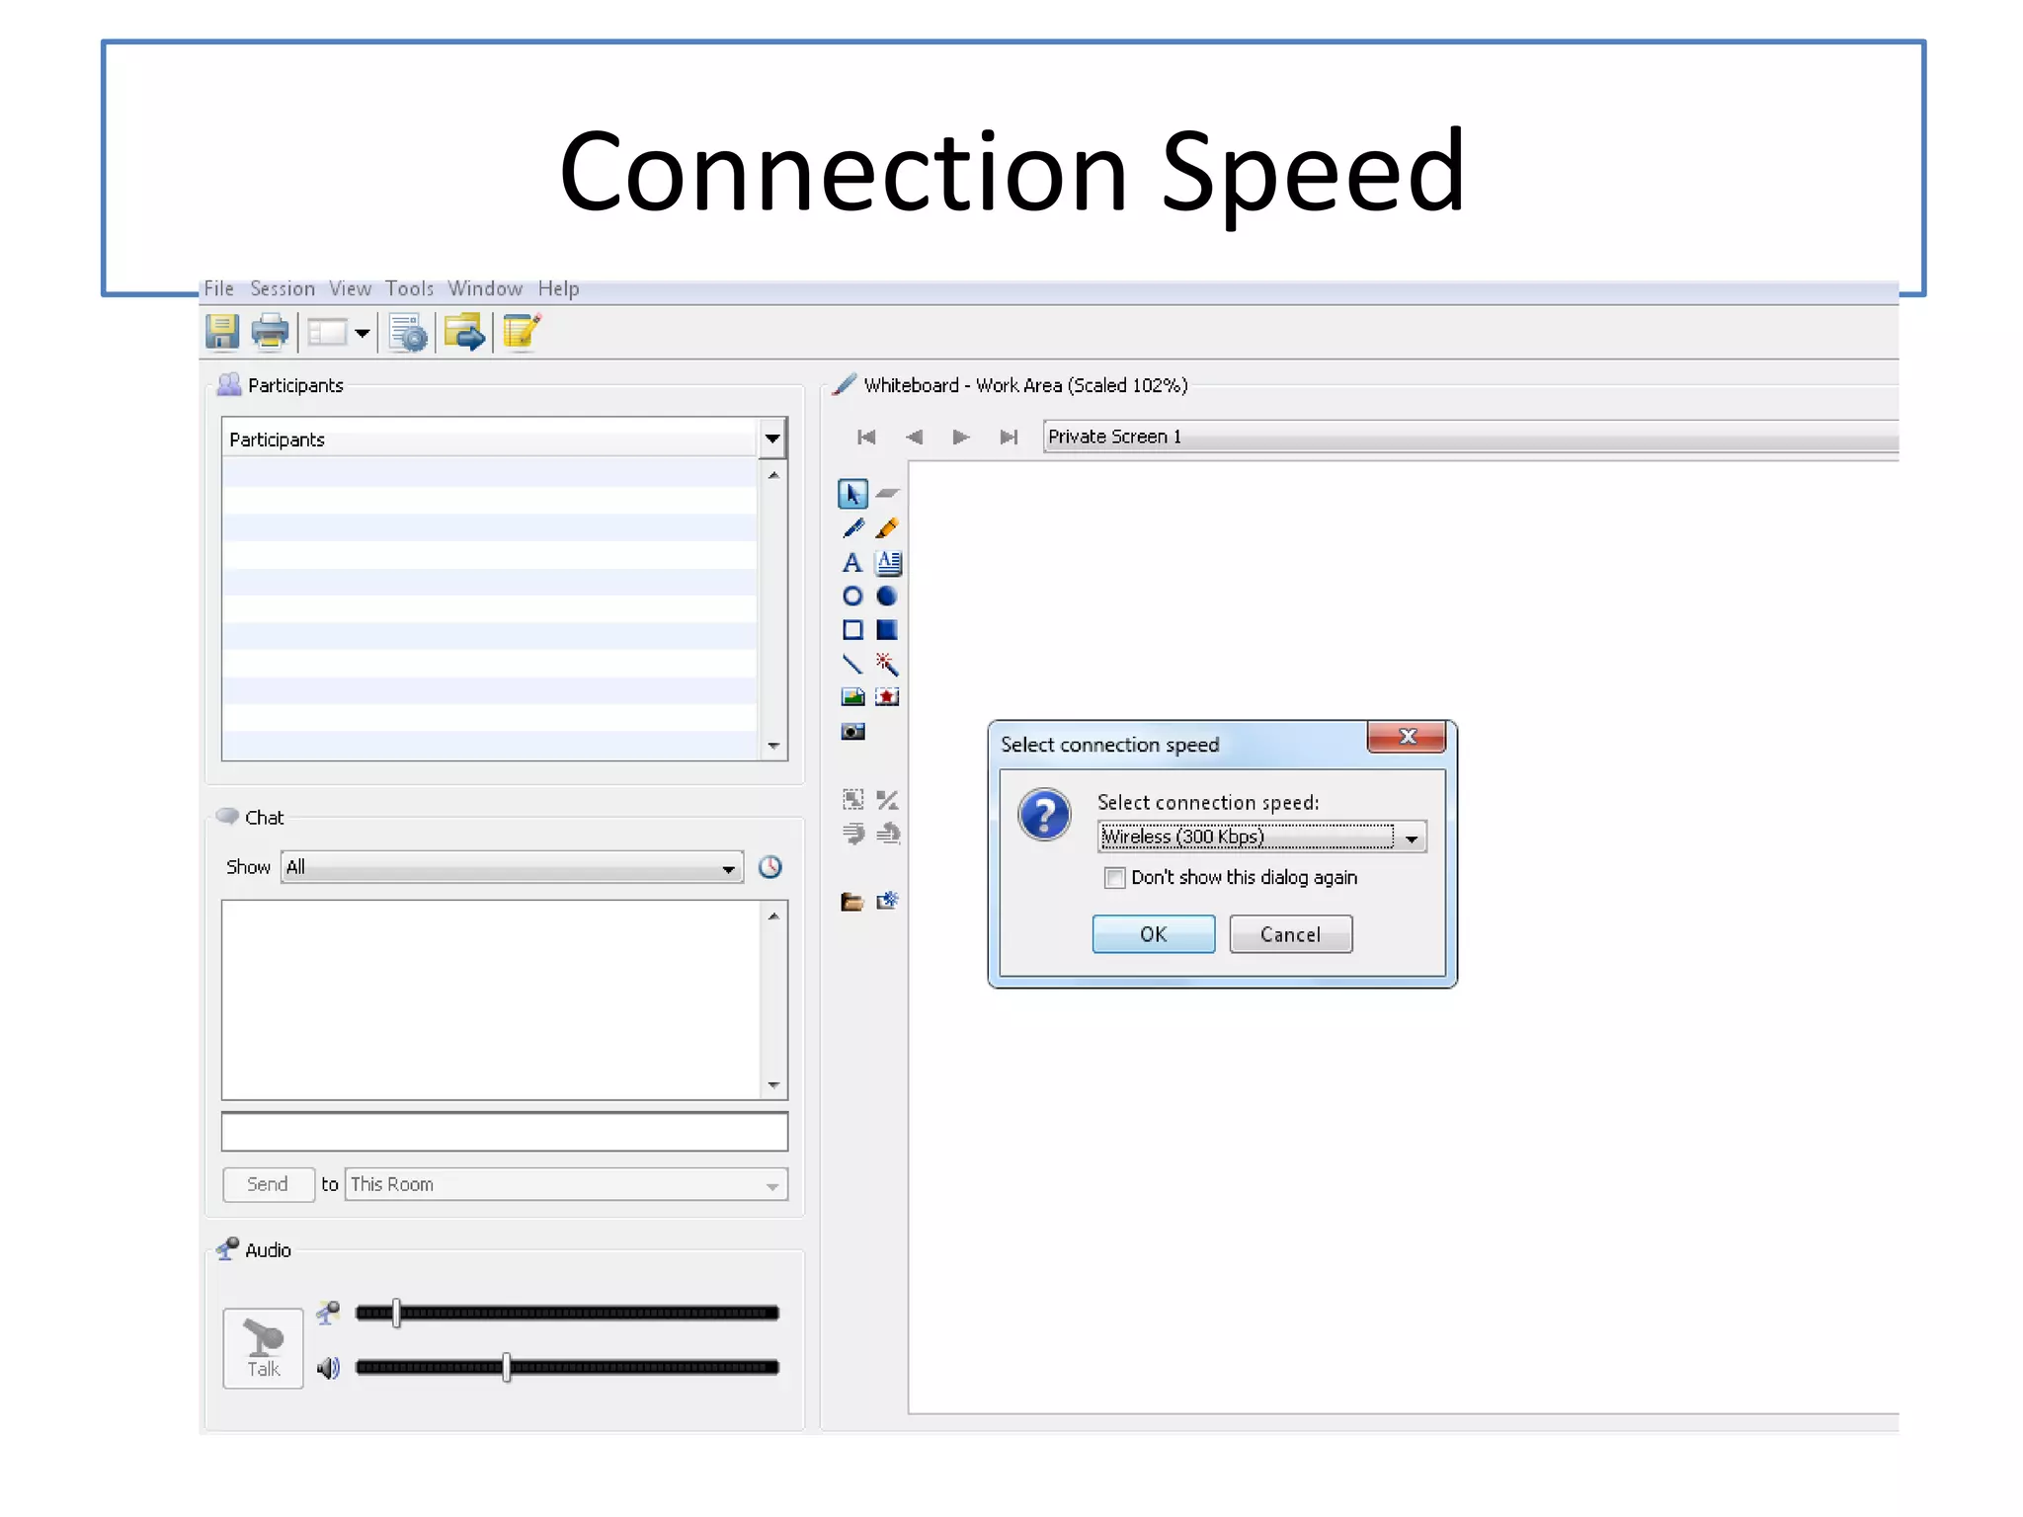This screenshot has height=1517, width=2023.
Task: Click the new screen sparkle icon
Action: (x=887, y=901)
